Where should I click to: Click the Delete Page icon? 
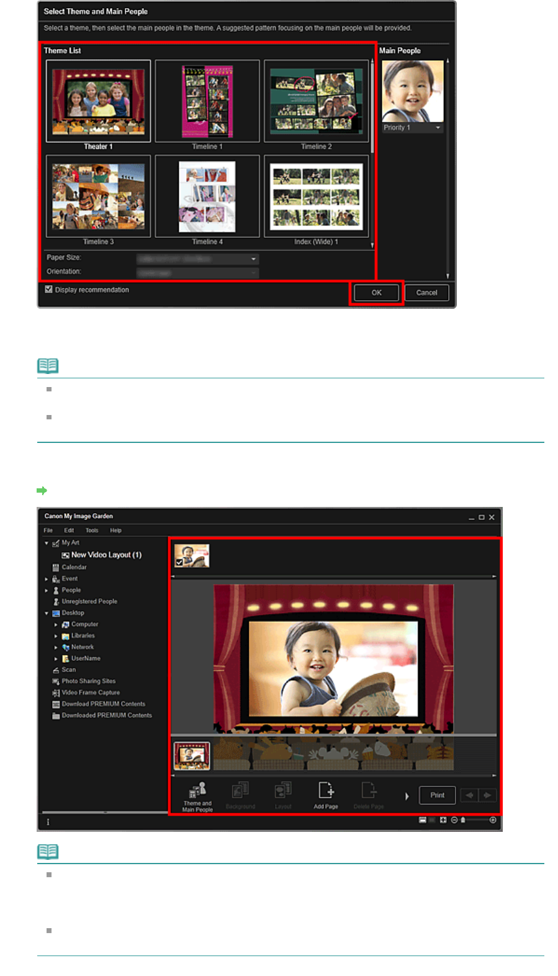click(369, 795)
